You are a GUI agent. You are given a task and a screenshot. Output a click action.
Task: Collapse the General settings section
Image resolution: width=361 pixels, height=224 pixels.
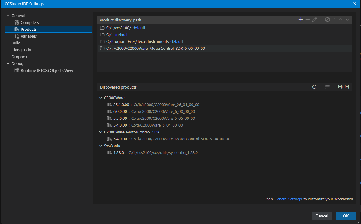pos(8,16)
